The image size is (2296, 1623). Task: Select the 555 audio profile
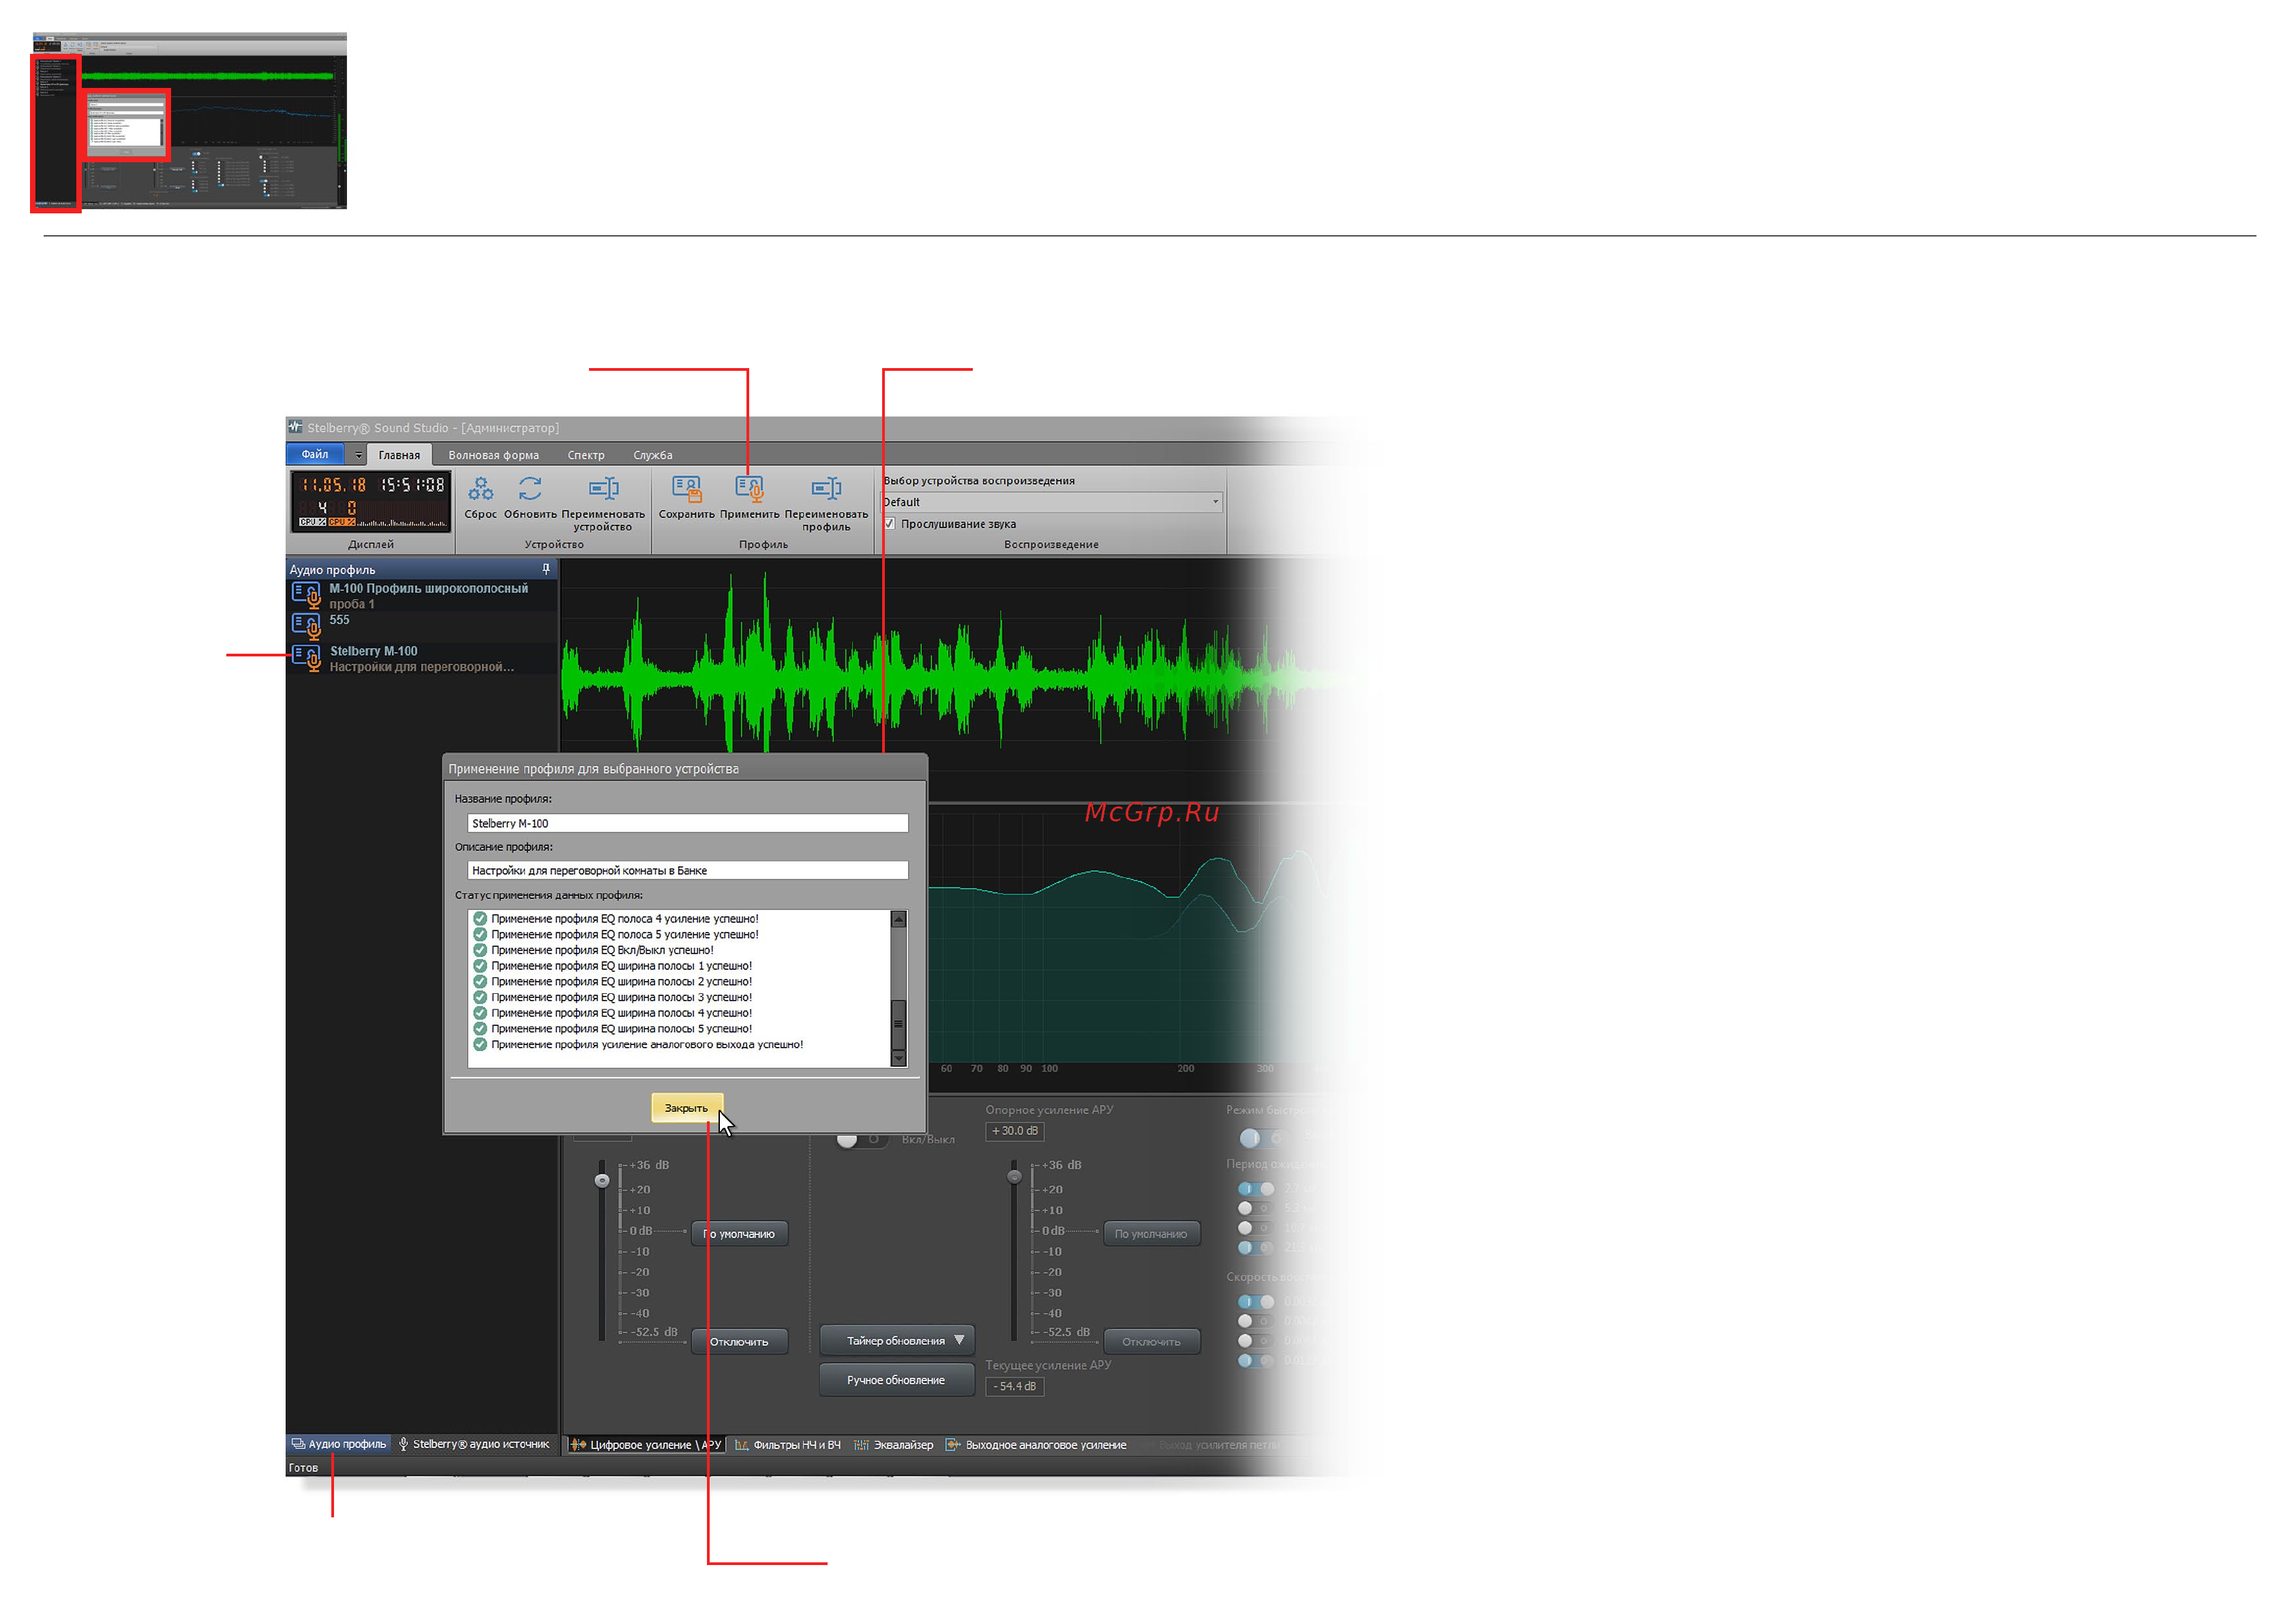click(x=420, y=626)
